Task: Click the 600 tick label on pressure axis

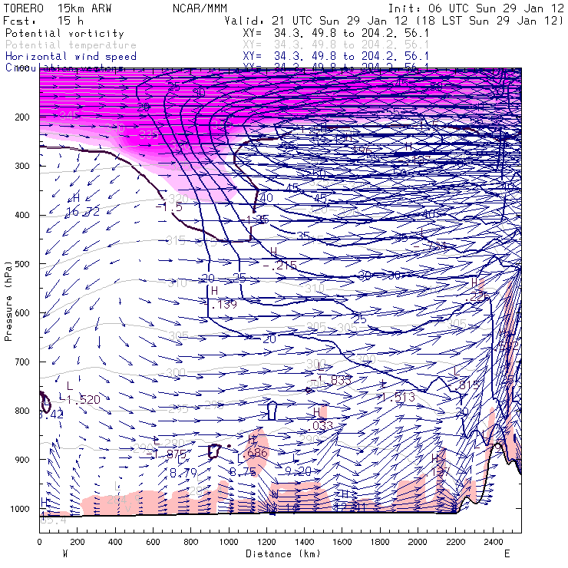Action: 22,313
